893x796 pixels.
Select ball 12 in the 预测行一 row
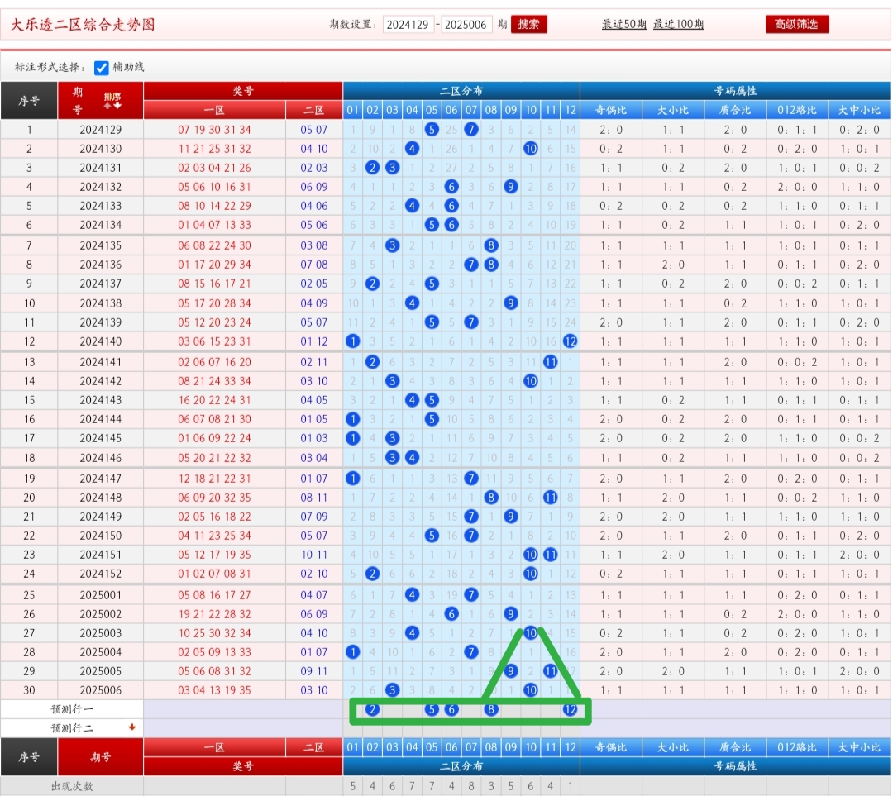pos(570,708)
